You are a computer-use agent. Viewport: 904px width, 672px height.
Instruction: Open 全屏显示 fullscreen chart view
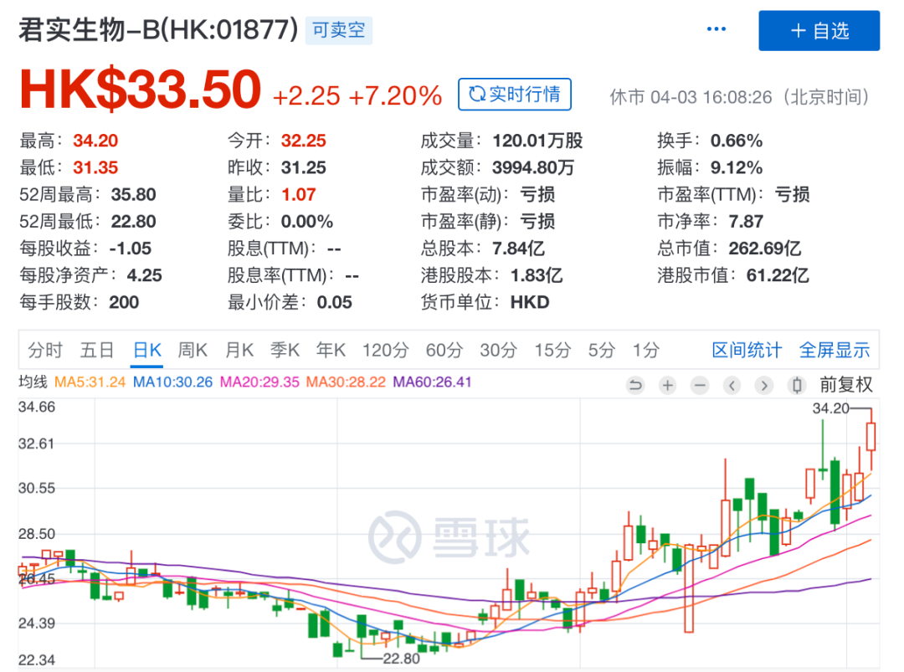[835, 350]
